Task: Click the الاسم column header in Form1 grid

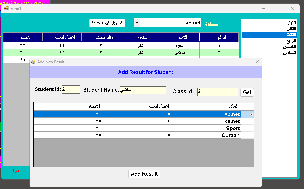Action: (x=180, y=37)
